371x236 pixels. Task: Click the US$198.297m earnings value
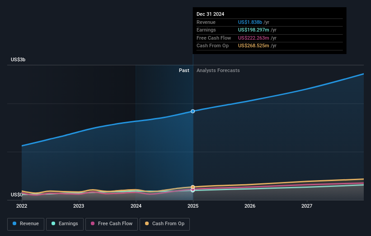tap(254, 30)
